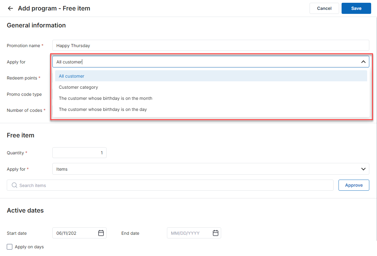The width and height of the screenshot is (377, 256).
Task: Click the search magnifier icon
Action: pos(14,185)
